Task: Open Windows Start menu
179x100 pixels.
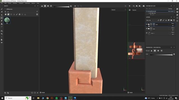Action: coord(2,98)
